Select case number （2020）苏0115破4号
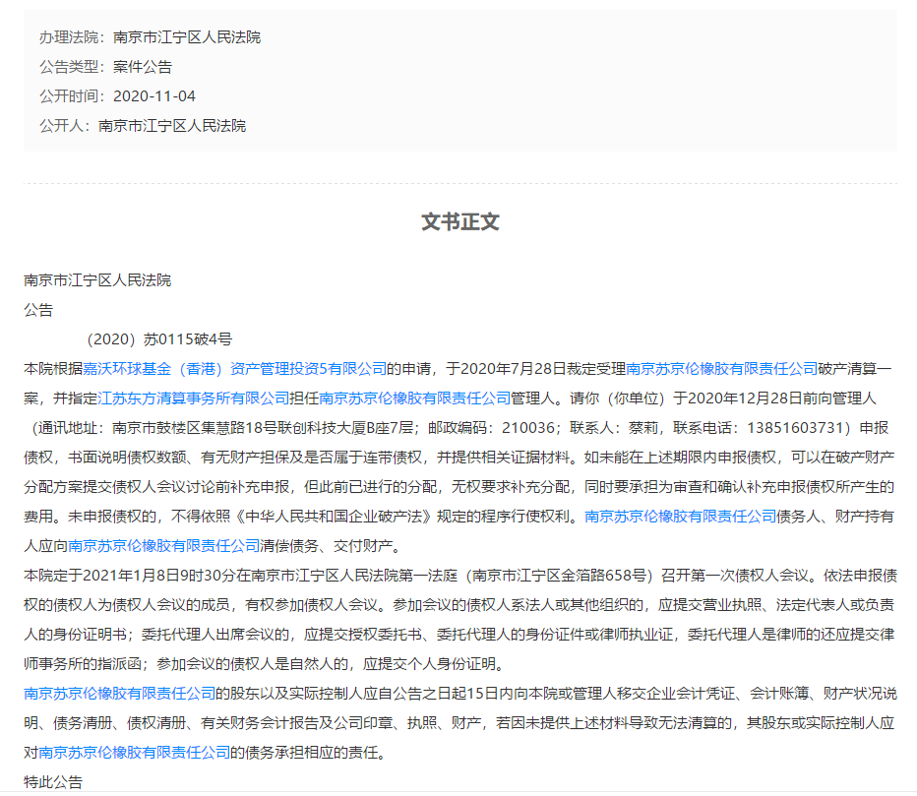 click(x=157, y=339)
